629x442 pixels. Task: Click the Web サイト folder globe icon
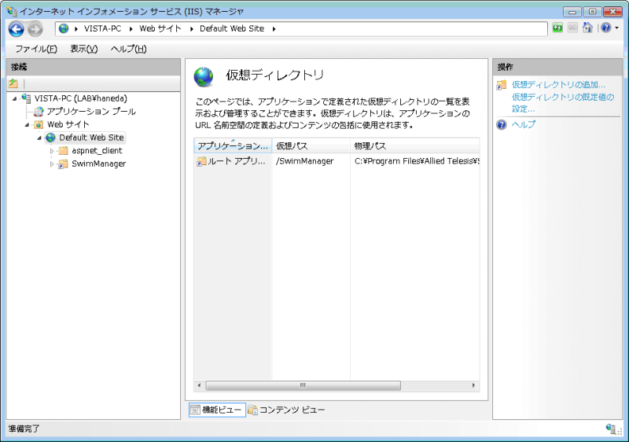(x=39, y=124)
